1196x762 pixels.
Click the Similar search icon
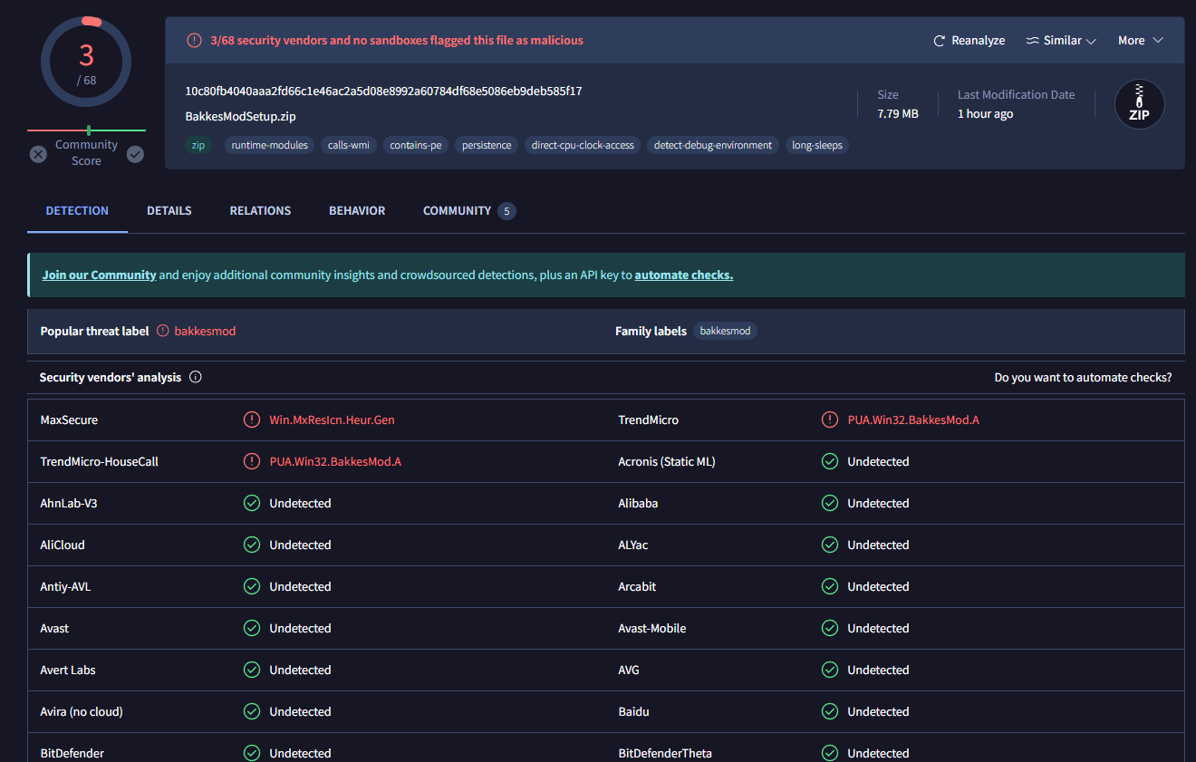(1032, 41)
